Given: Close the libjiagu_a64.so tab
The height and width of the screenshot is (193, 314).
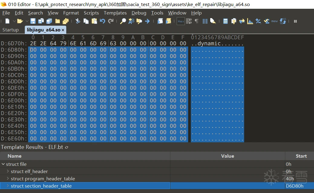Looking at the screenshot, I should pos(63,30).
